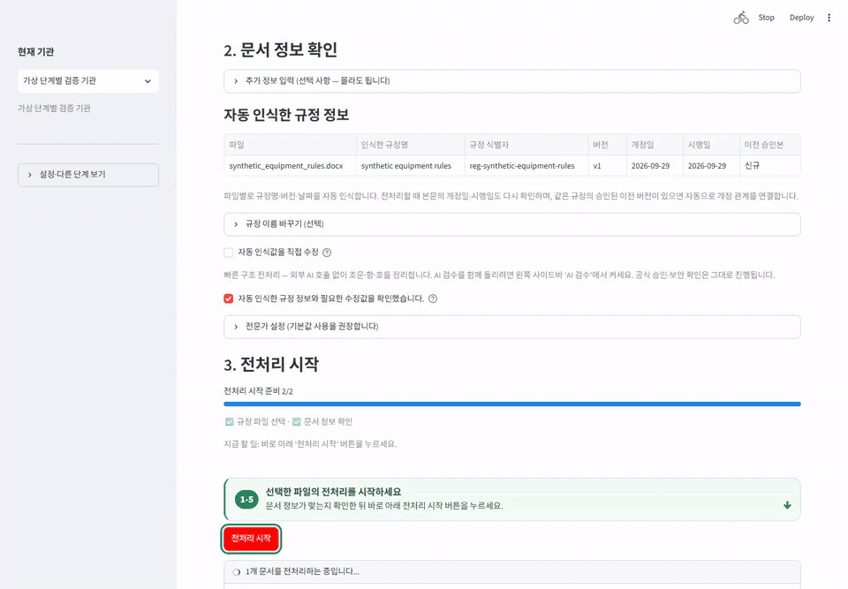Viewport: 848px width, 589px height.
Task: Click help icon next to 자동 인식값을 직접 수정
Action: (327, 253)
